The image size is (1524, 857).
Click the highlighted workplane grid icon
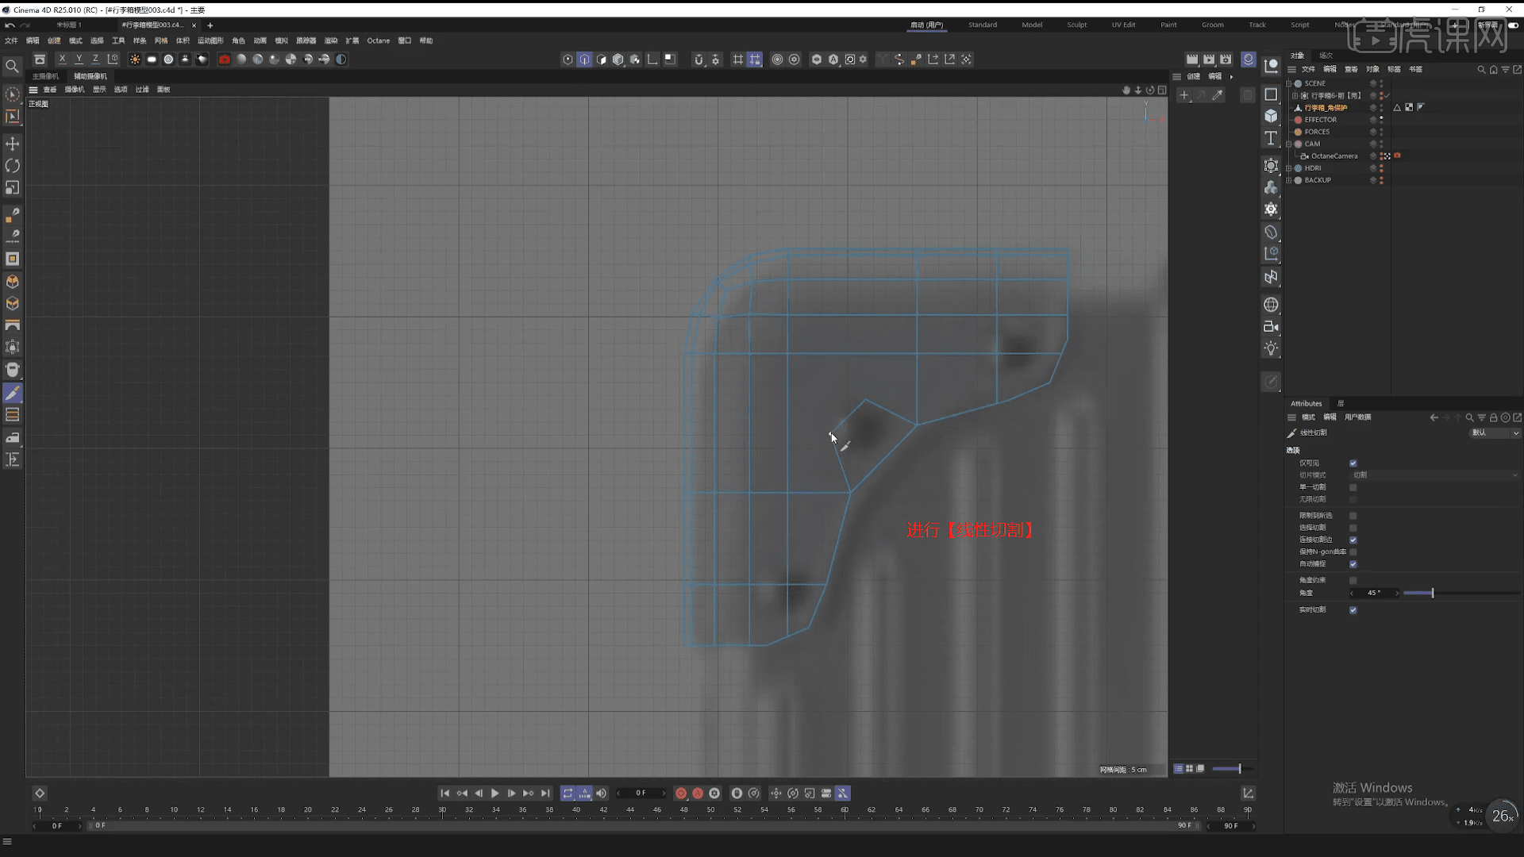[755, 60]
